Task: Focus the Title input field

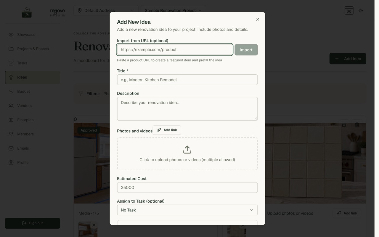Action: (187, 80)
